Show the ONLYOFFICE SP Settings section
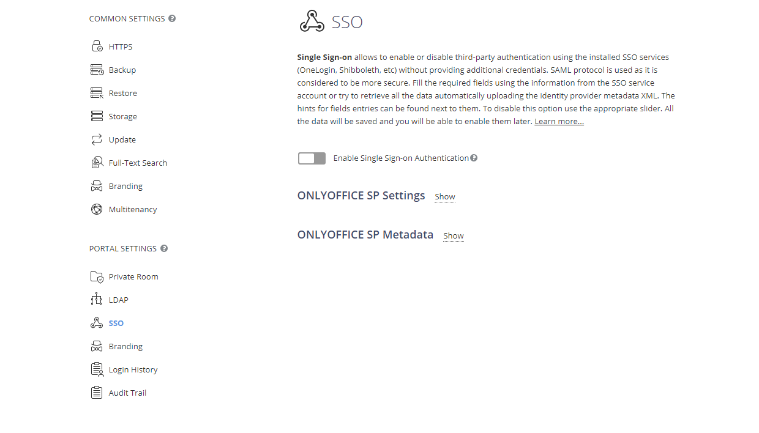759x433 pixels. 444,196
